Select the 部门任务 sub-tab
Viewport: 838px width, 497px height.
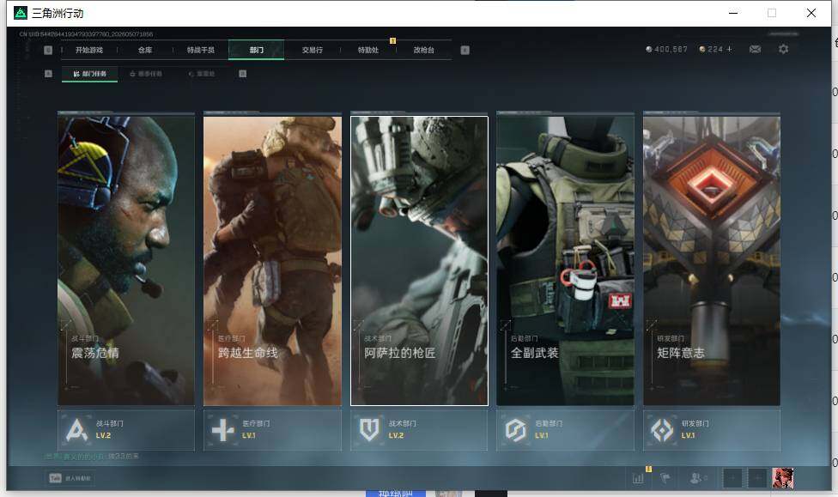pyautogui.click(x=90, y=74)
